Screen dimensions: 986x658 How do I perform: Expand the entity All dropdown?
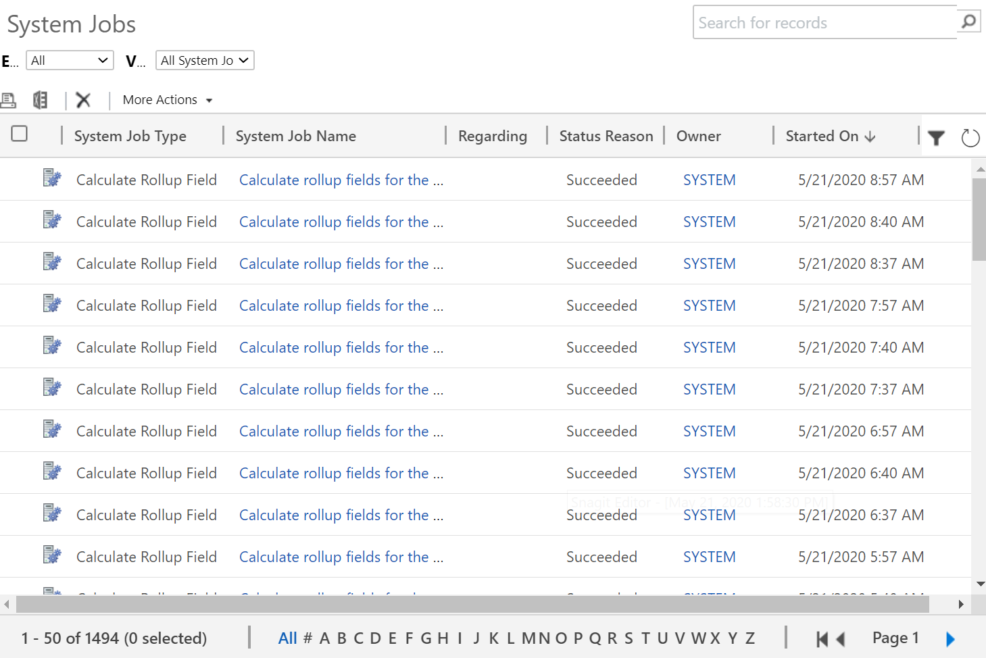tap(69, 60)
